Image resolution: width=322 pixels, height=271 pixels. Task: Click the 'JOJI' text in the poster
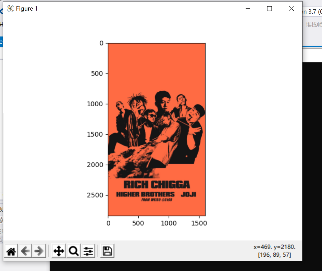(188, 194)
